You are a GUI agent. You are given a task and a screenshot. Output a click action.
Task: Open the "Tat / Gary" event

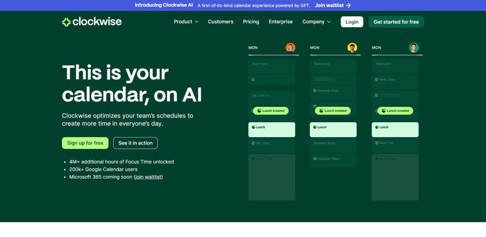[271, 145]
